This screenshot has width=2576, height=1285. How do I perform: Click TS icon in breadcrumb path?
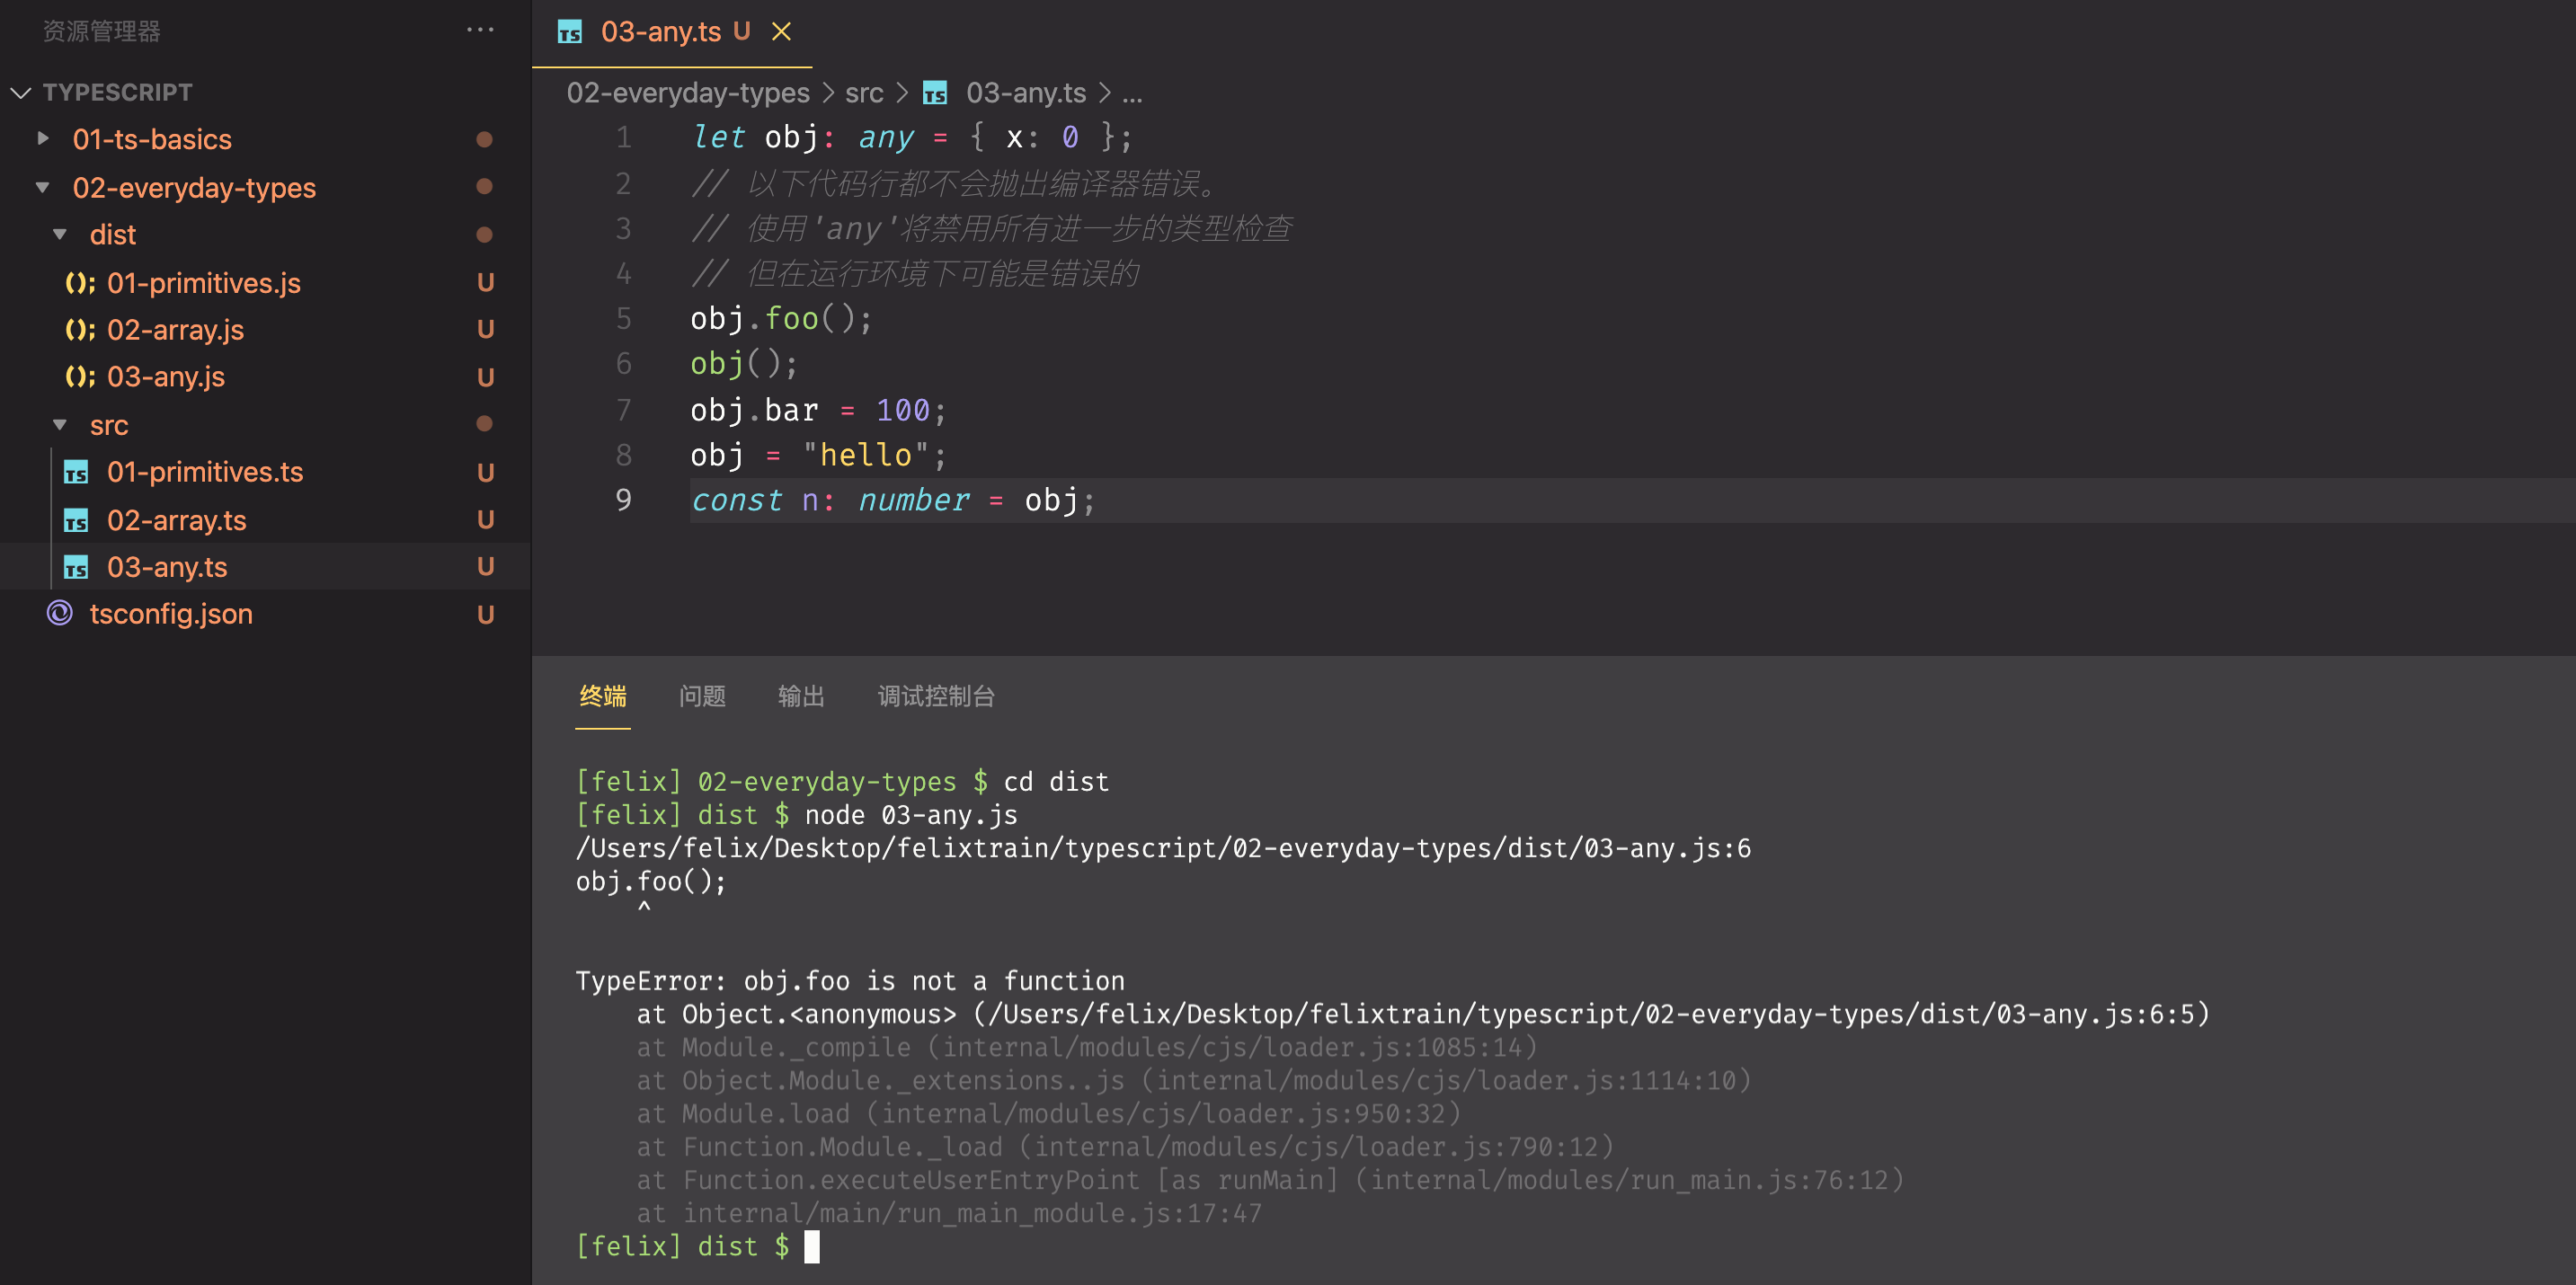pyautogui.click(x=935, y=94)
